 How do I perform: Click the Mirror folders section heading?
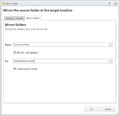(x=15, y=25)
